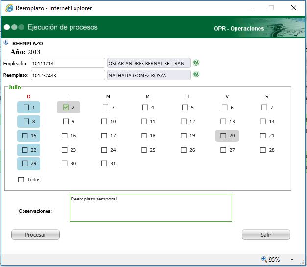Check the day 15 checkbox
Screen dimensions: 307x267
[x=25, y=135]
